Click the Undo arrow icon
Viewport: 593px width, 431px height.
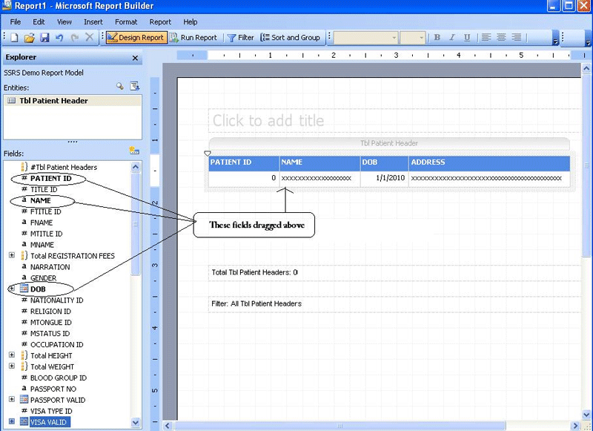click(x=59, y=37)
